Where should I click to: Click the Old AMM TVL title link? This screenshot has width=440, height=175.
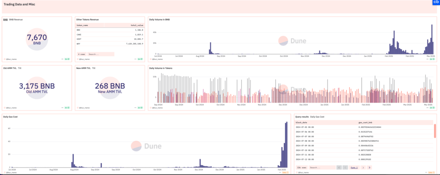click(10, 68)
